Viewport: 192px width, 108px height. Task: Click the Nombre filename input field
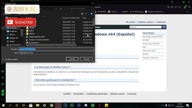55,49
